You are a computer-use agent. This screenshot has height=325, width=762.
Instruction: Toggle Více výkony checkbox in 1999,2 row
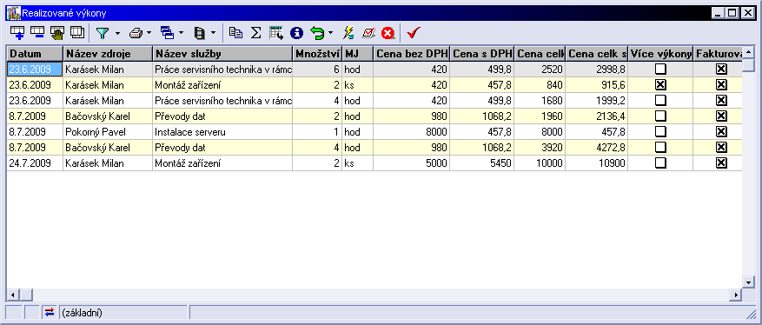coord(660,101)
